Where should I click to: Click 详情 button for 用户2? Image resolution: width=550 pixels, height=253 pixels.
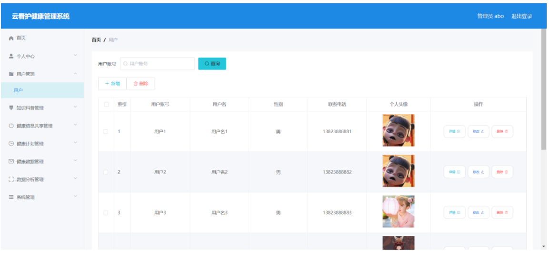pyautogui.click(x=454, y=172)
